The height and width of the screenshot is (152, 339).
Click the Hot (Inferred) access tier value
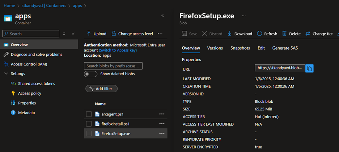[x=267, y=117]
